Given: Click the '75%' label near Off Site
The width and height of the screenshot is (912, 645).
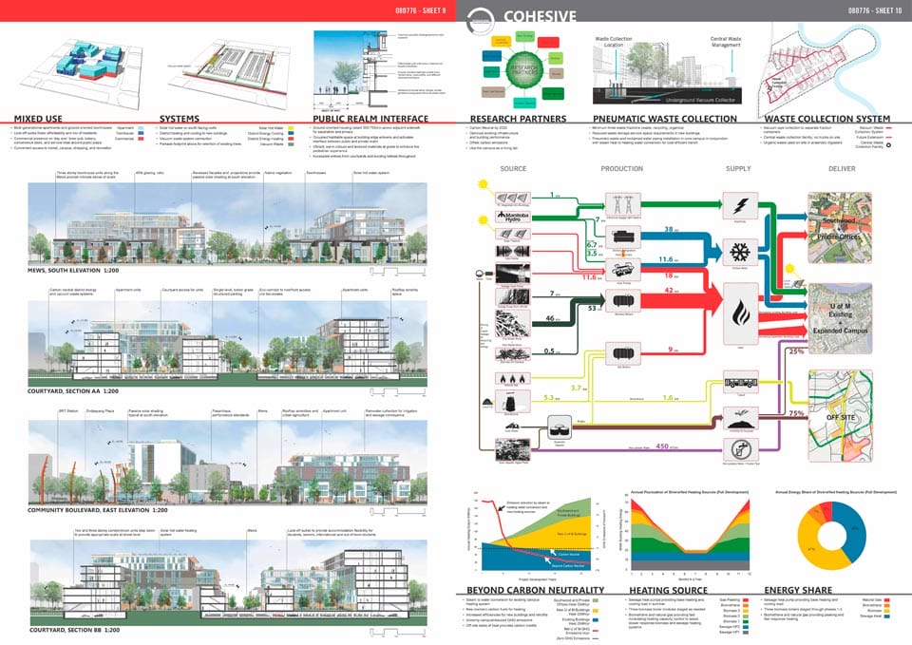Looking at the screenshot, I should point(796,413).
